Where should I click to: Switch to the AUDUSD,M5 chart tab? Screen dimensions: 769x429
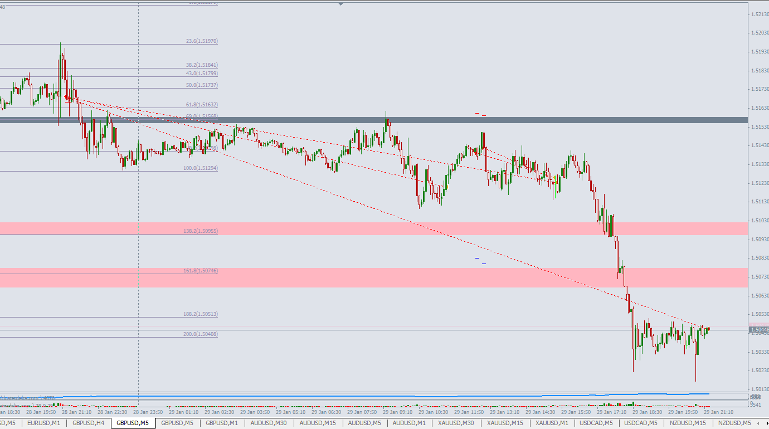pyautogui.click(x=364, y=423)
